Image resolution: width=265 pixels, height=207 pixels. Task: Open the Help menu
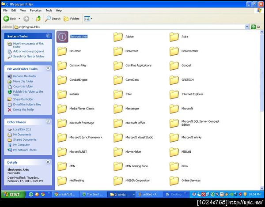click(x=59, y=11)
